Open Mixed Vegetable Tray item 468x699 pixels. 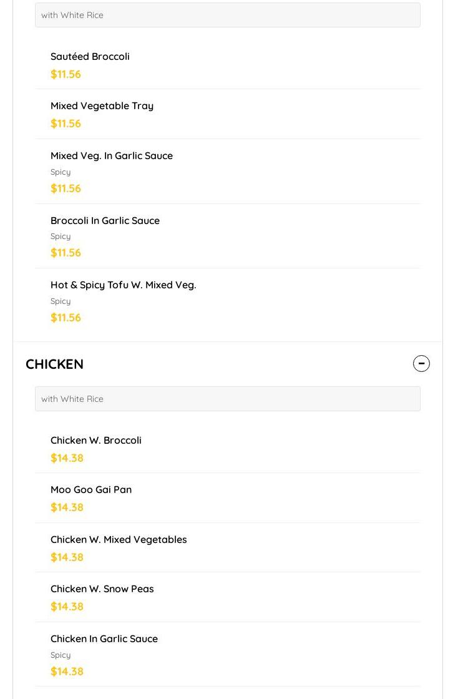click(102, 105)
